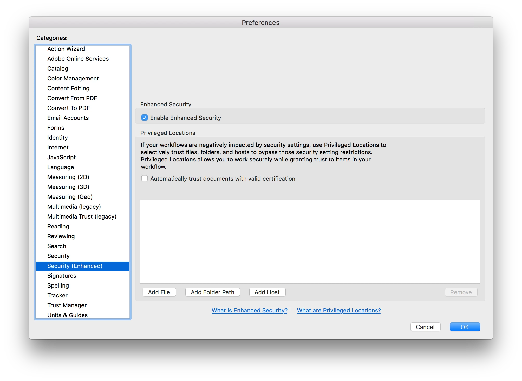Confirm preferences with the OK button
The width and height of the screenshot is (522, 381).
click(465, 327)
